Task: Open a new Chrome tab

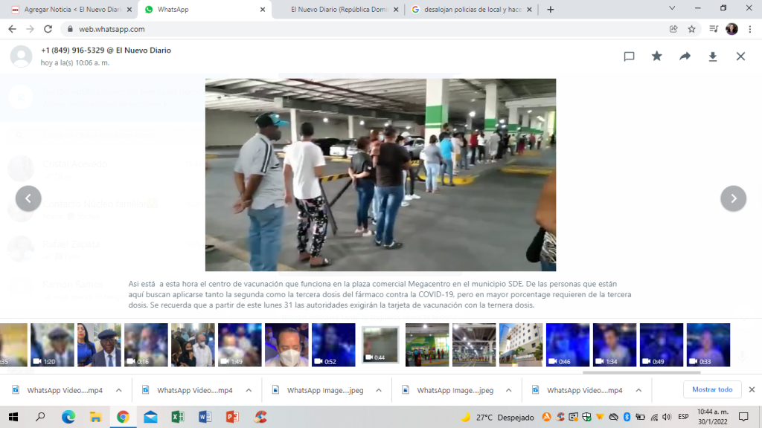Action: pos(551,10)
